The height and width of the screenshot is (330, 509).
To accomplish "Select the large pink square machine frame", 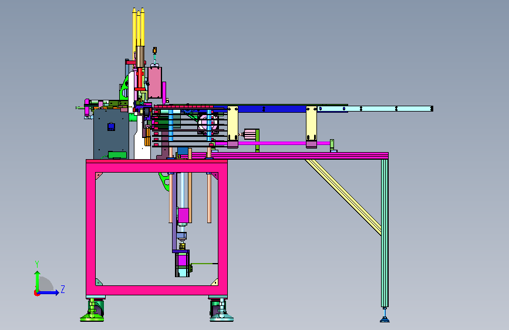I will 157,227.
